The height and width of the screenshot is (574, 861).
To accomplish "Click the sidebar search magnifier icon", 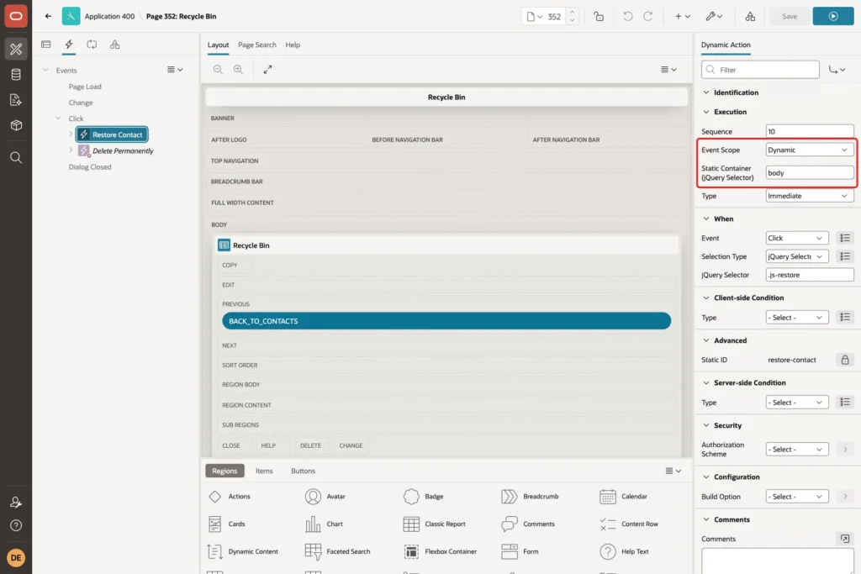I will [16, 157].
